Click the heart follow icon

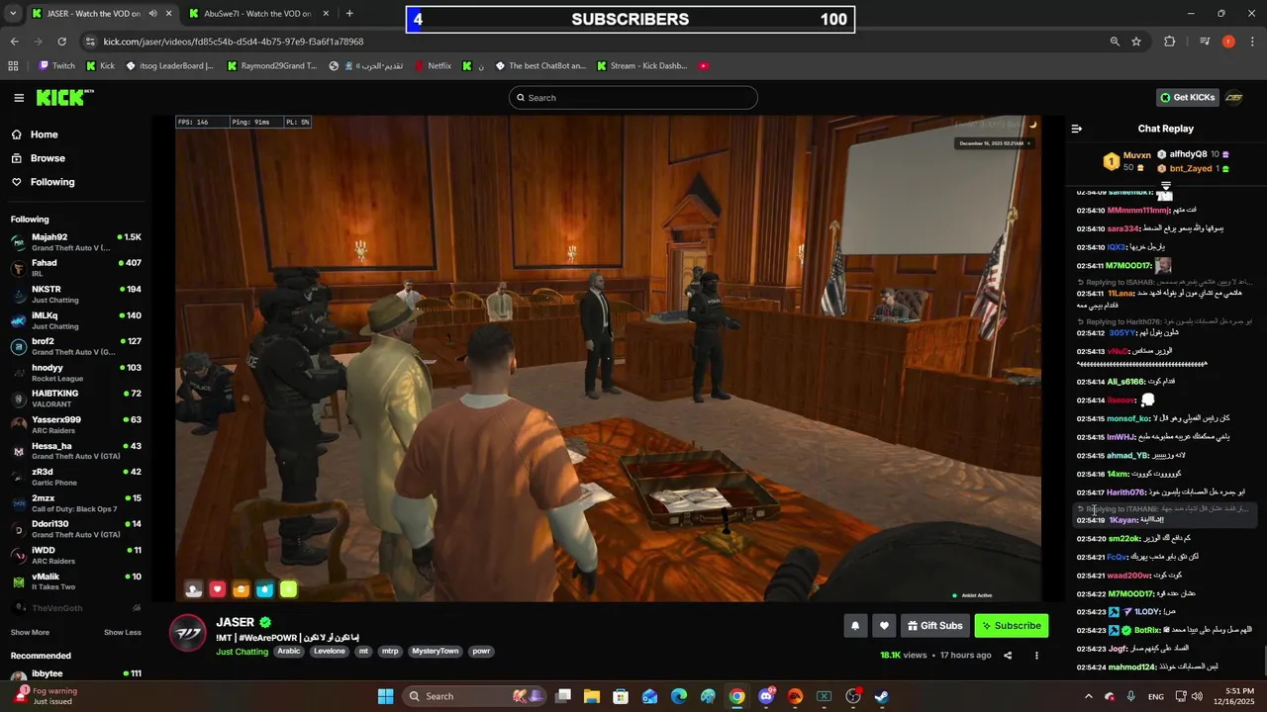pos(885,625)
